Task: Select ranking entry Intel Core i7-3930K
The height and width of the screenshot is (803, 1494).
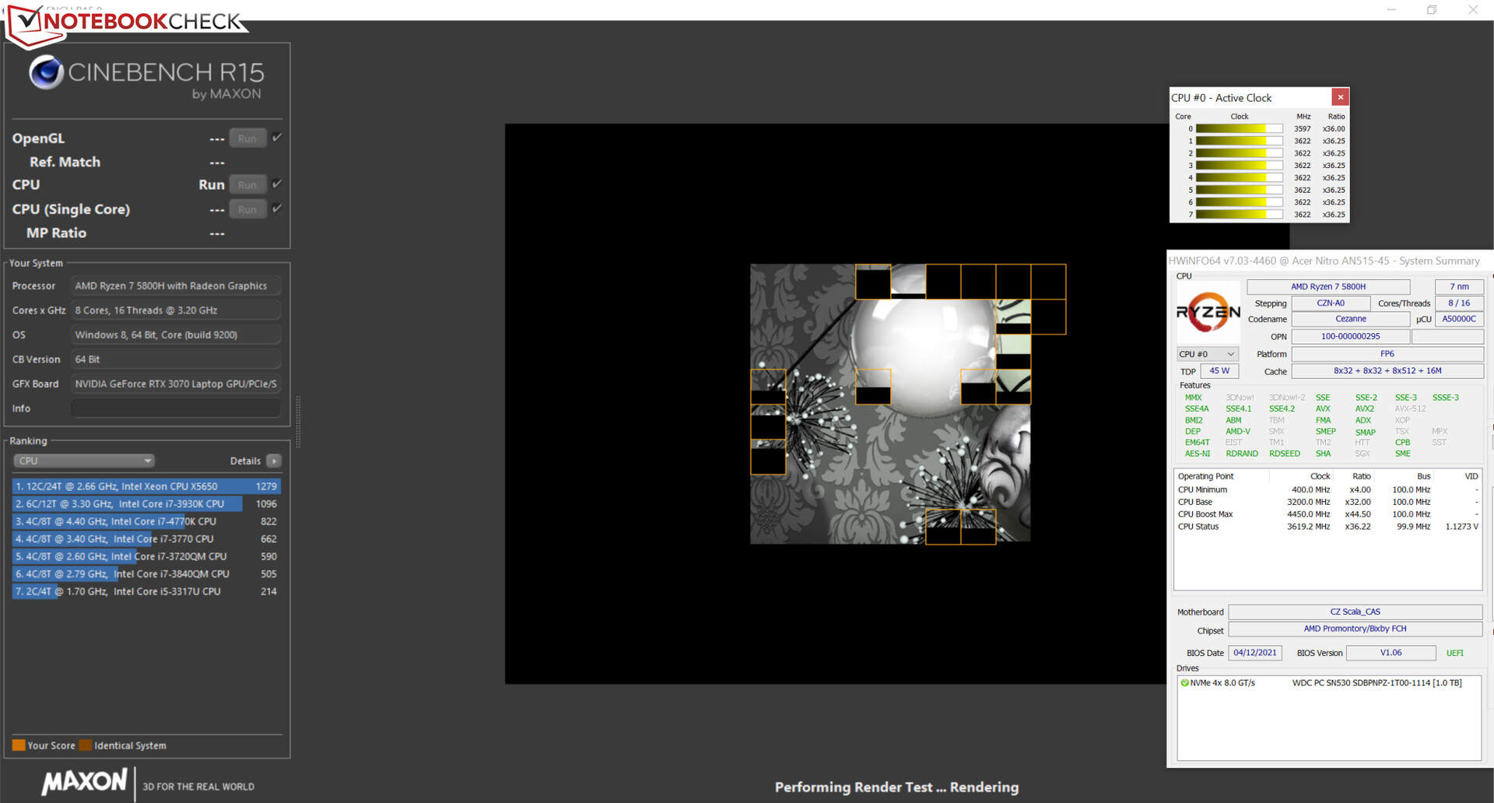Action: click(146, 504)
